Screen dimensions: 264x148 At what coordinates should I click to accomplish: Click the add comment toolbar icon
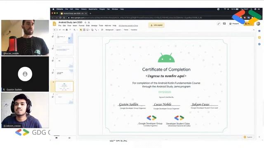(102, 30)
